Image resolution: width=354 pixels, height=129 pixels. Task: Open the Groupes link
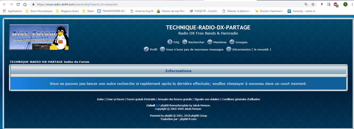pos(241,42)
